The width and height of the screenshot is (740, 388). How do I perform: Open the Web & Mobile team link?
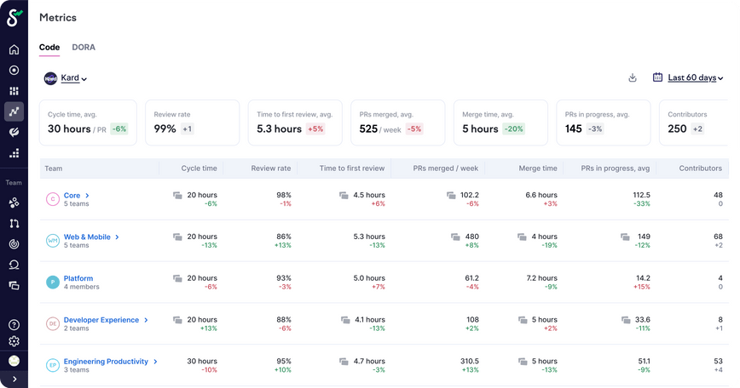(x=87, y=237)
